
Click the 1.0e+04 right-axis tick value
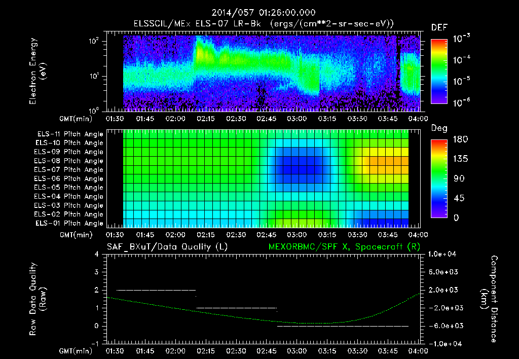click(442, 254)
